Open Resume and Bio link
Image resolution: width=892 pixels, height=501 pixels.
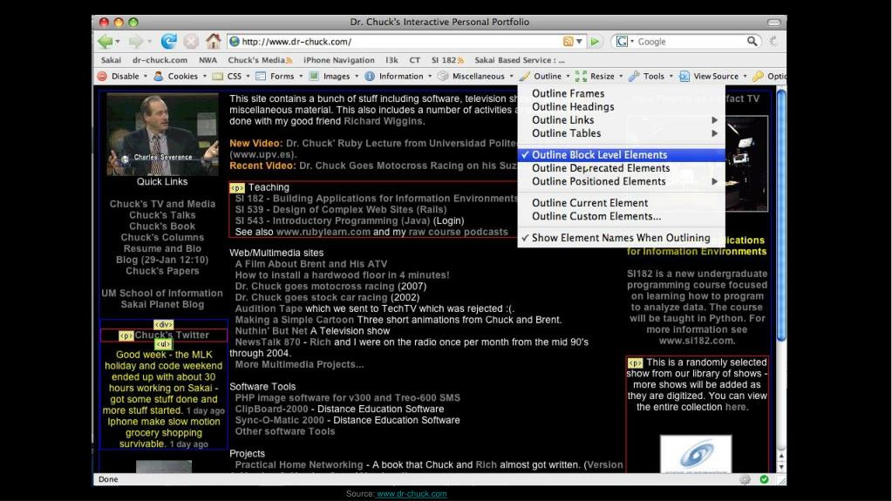[162, 248]
